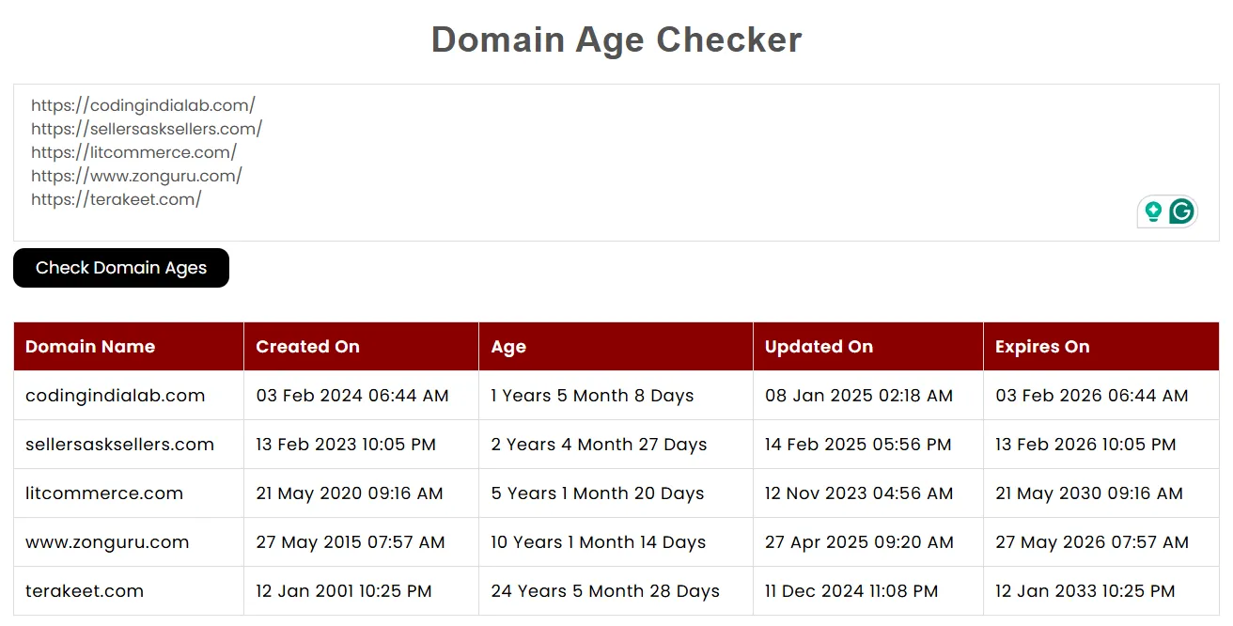Select the https://codingindialab.com/ URL line
1233x626 pixels.
pyautogui.click(x=143, y=104)
